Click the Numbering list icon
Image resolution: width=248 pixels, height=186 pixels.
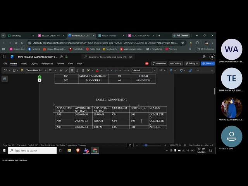tap(116, 70)
